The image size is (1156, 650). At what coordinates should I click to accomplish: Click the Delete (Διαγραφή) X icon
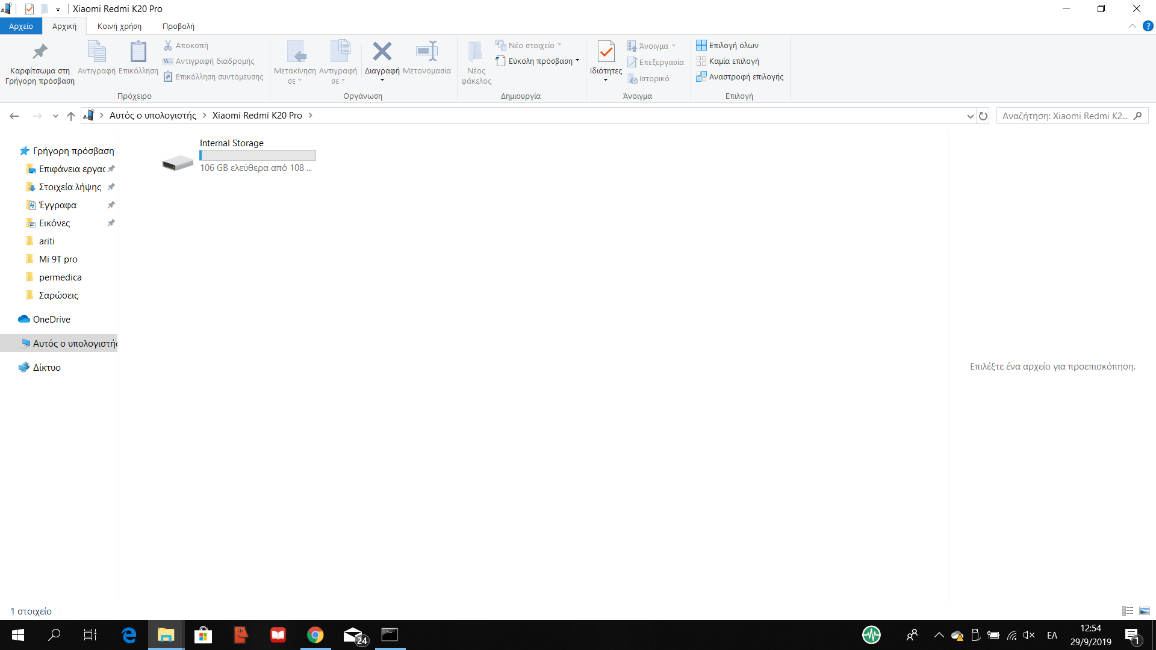pos(382,52)
